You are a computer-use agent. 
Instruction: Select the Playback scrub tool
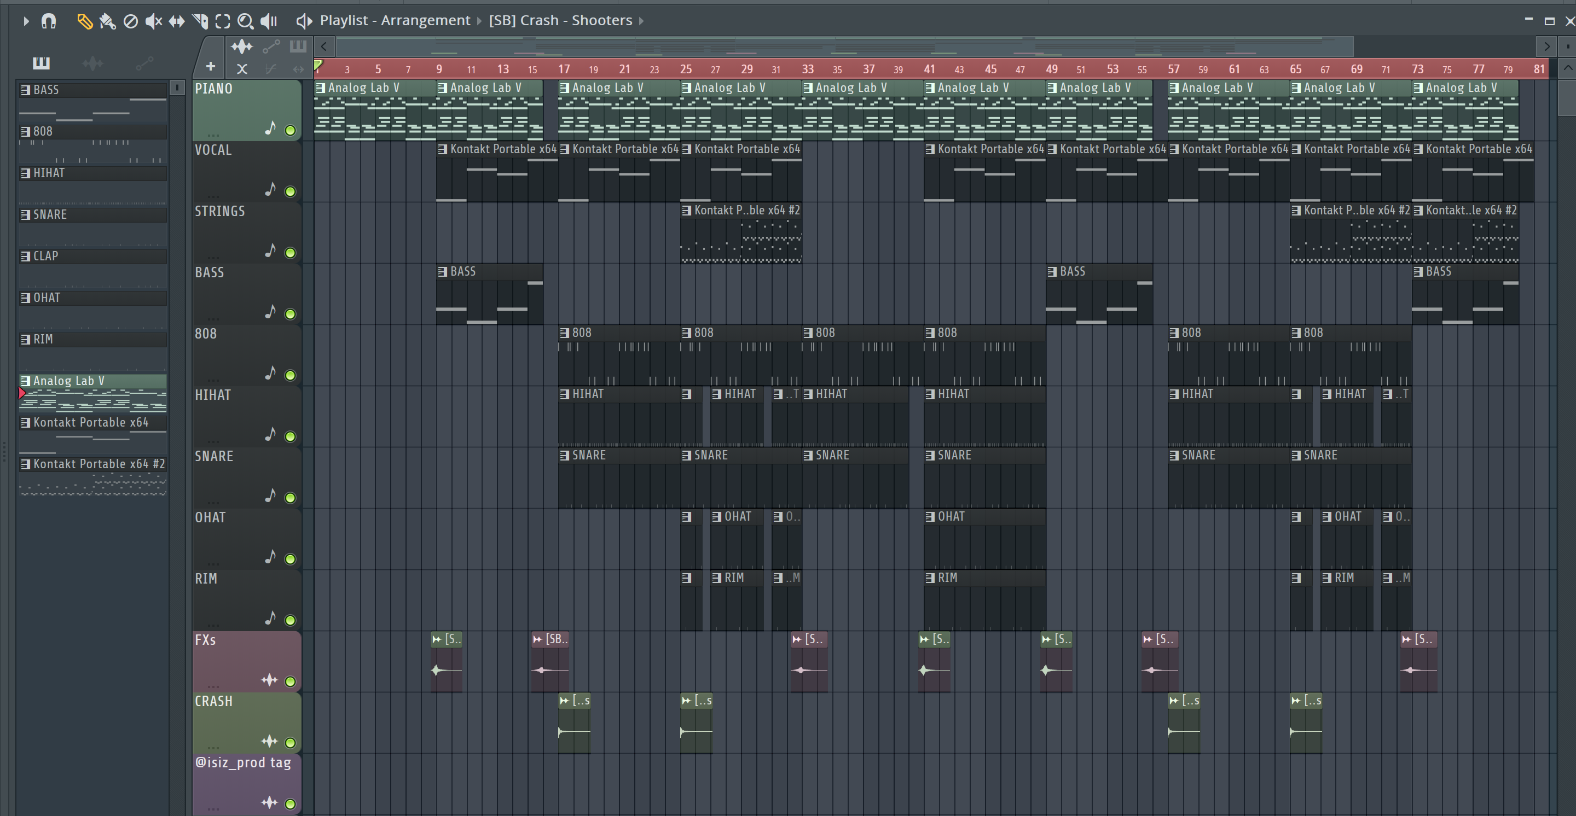tap(269, 21)
